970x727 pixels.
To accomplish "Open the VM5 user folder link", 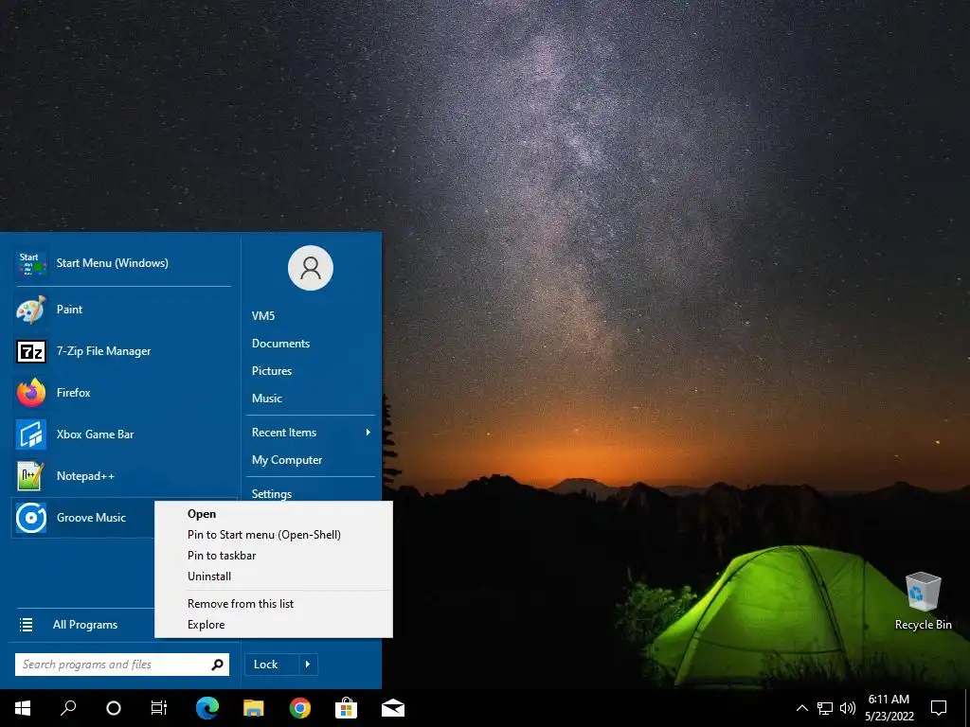I will (263, 316).
